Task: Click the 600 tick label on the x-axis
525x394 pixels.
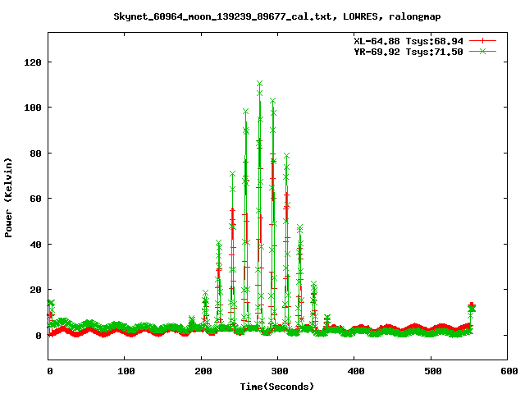Action: tap(507, 372)
